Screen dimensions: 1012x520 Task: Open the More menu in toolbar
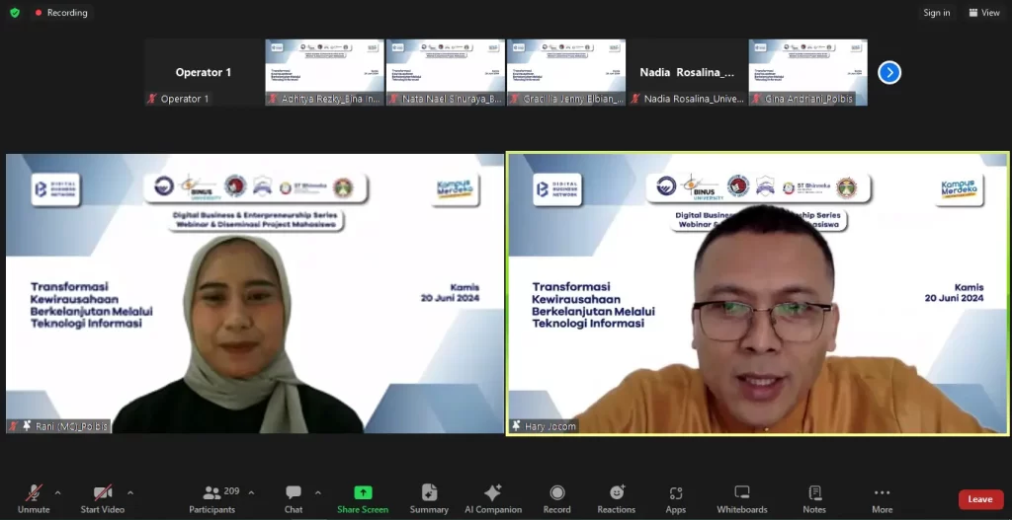click(882, 497)
